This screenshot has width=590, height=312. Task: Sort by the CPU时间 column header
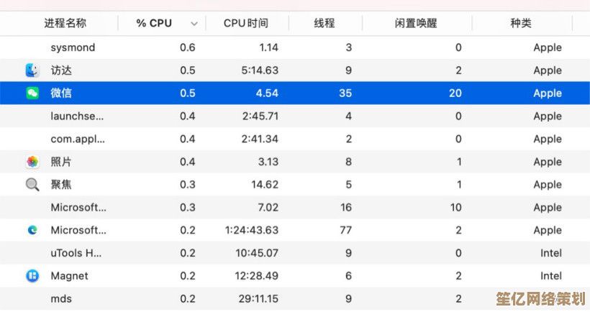pyautogui.click(x=245, y=23)
